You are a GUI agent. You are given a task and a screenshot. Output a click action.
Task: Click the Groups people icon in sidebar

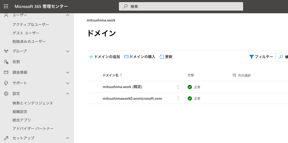click(6, 51)
